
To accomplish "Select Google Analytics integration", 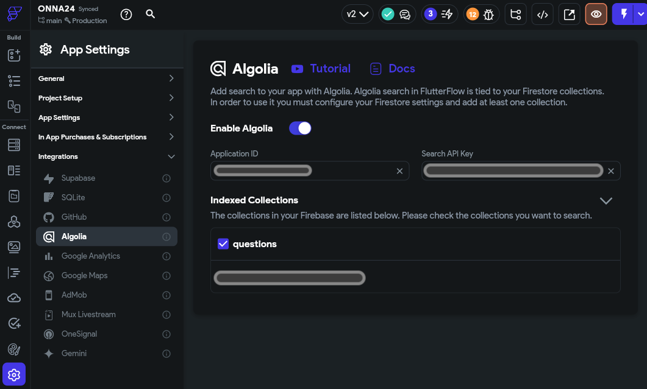I will 107,256.
